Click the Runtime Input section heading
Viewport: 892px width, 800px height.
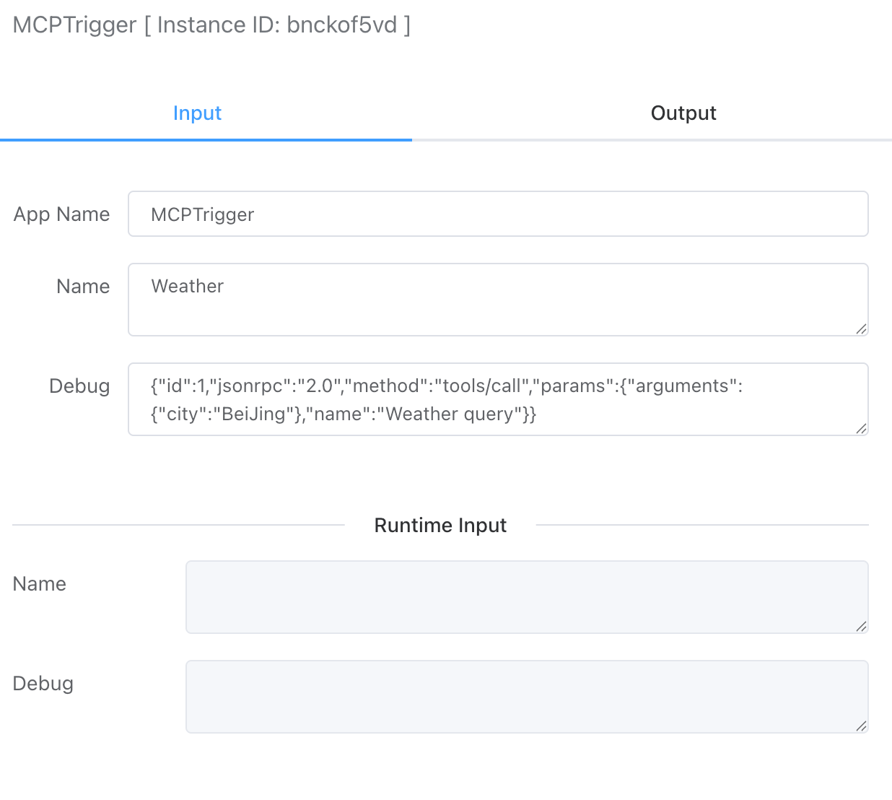440,526
